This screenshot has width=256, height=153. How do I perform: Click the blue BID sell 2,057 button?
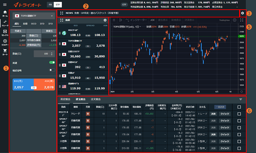23,84
